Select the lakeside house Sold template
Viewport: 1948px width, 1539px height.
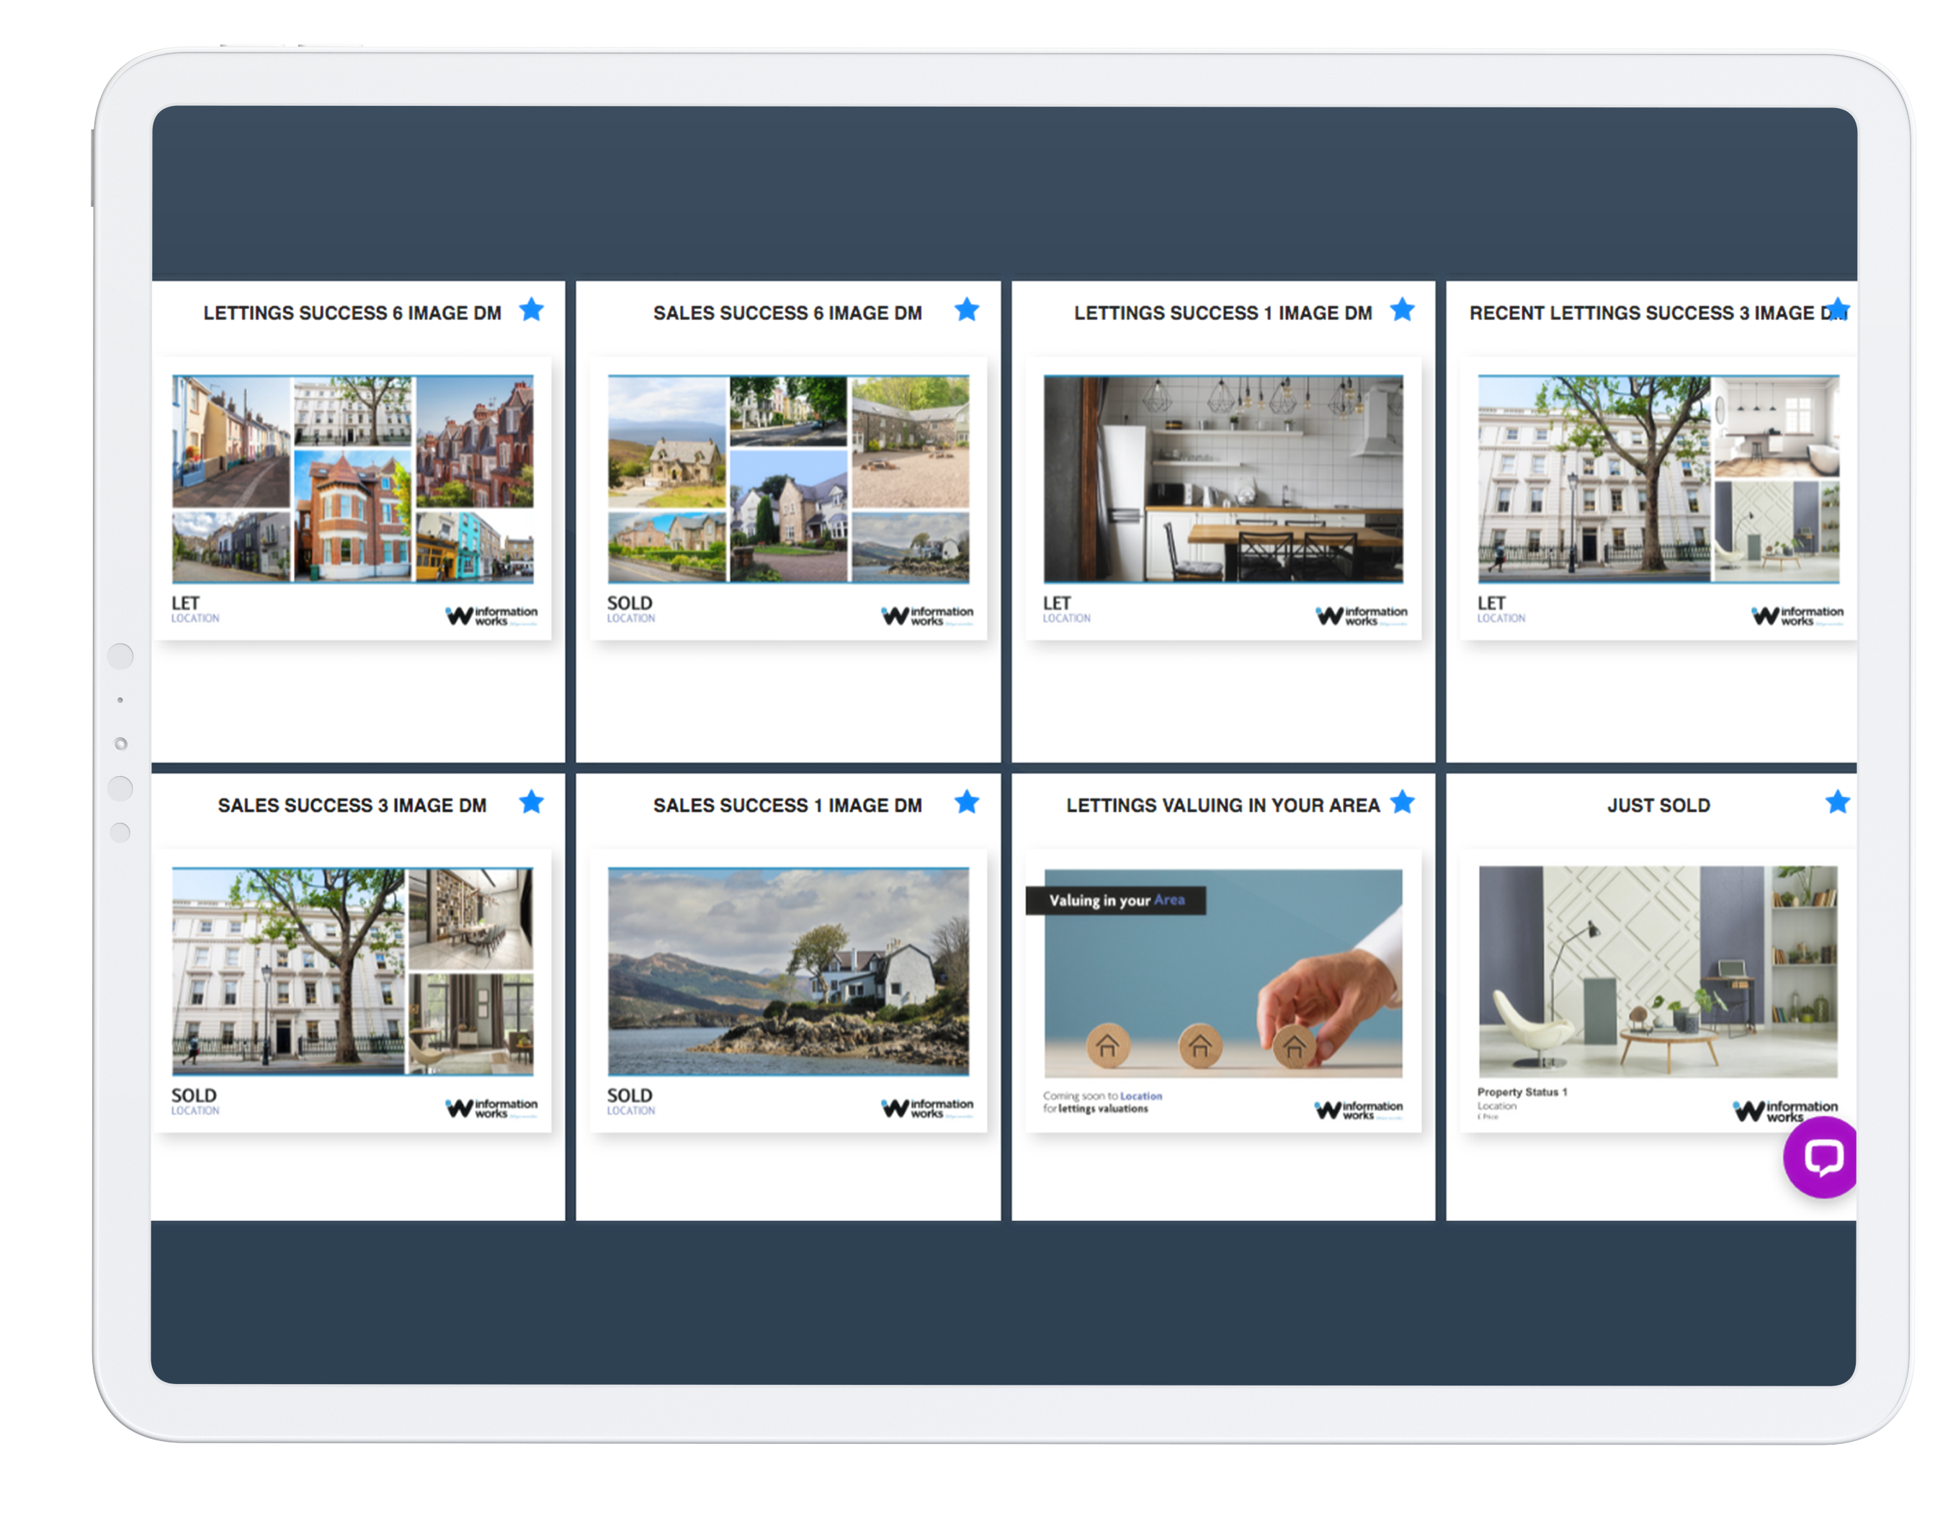tap(788, 971)
